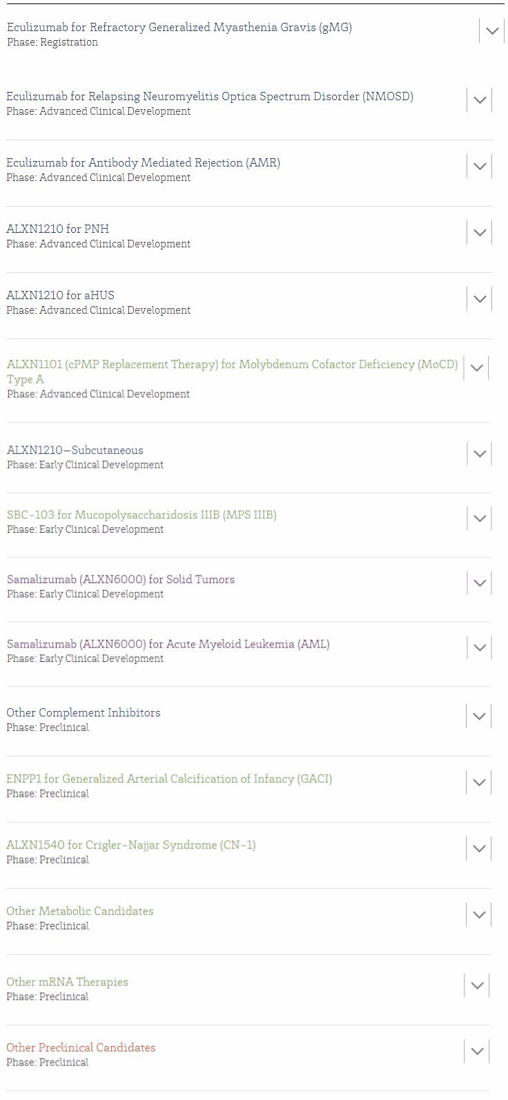The width and height of the screenshot is (508, 1100).
Task: Click Other Complement Inhibitors chevron icon
Action: (x=479, y=717)
